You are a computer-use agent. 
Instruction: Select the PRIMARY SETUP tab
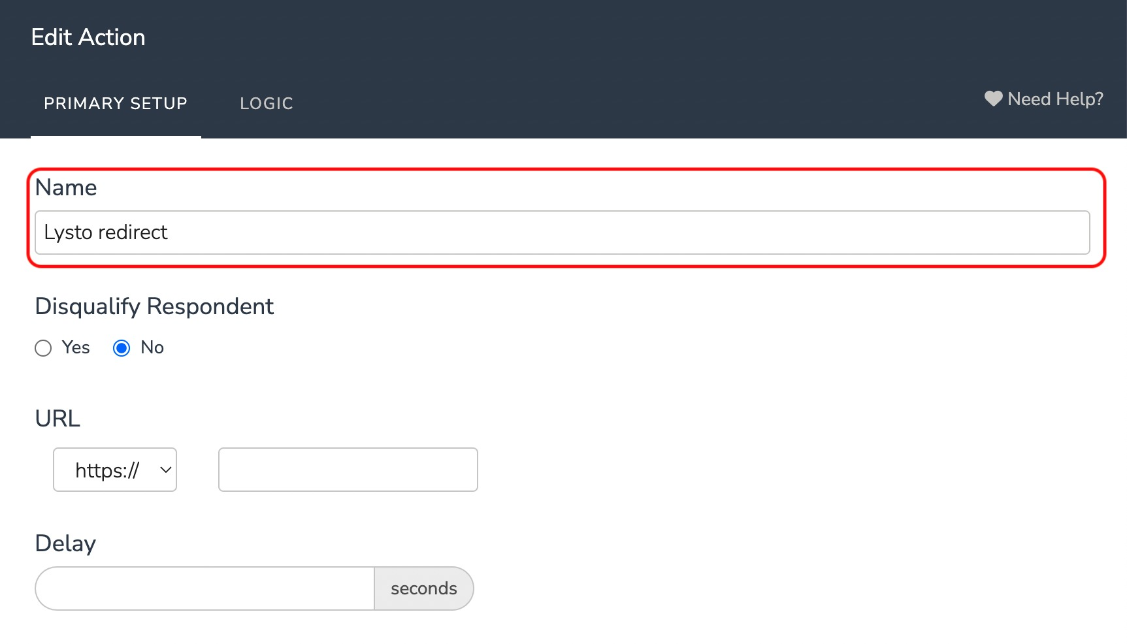coord(116,103)
